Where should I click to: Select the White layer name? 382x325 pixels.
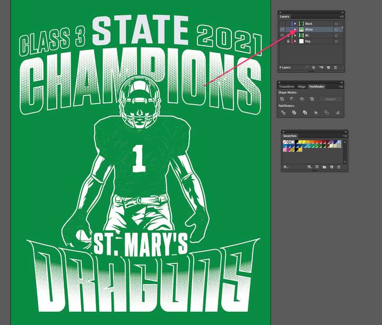click(309, 30)
